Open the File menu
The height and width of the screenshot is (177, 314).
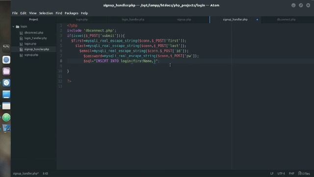pyautogui.click(x=15, y=13)
